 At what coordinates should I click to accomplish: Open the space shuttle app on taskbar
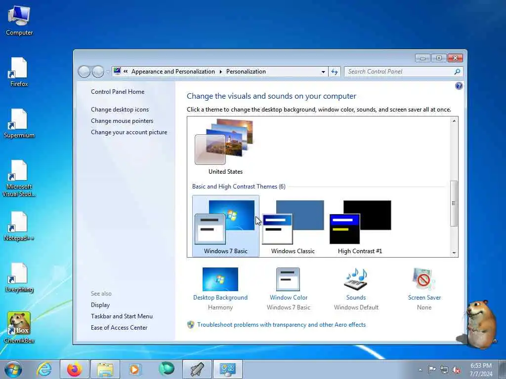[x=197, y=369]
